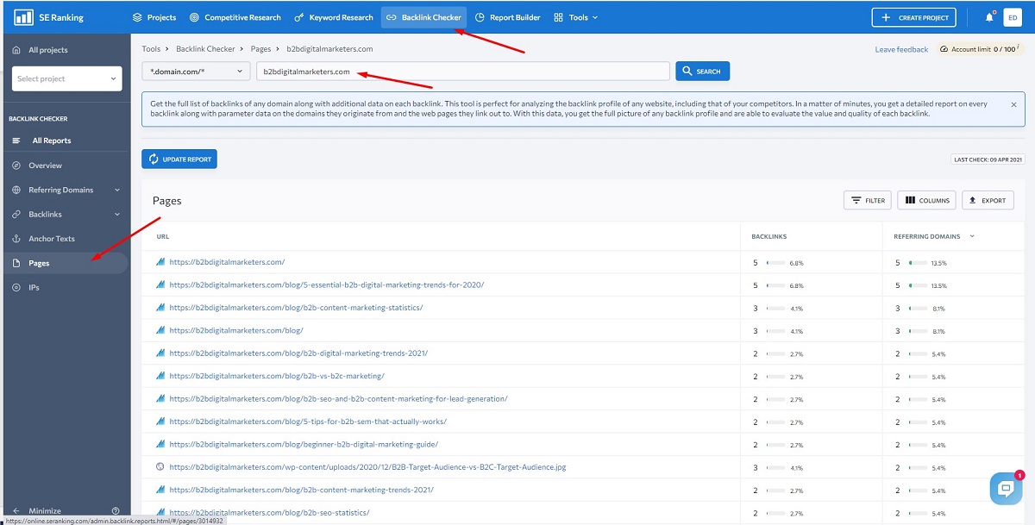Click the URL column header
The width and height of the screenshot is (1035, 525).
coord(163,236)
